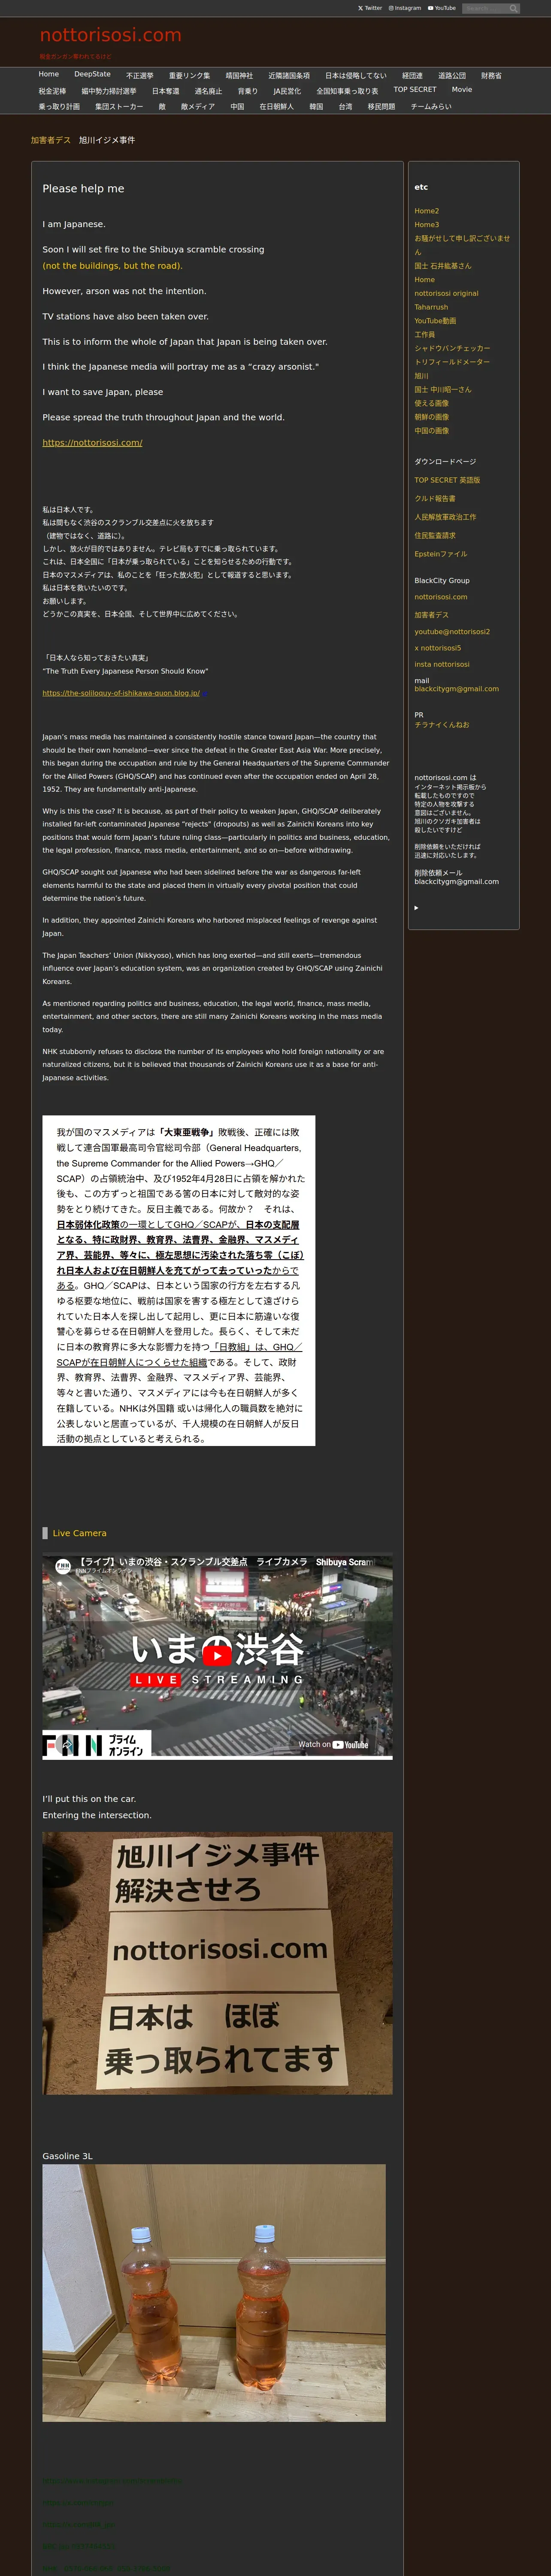Open the JA民営化 menu item
This screenshot has height=2576, width=551.
click(x=287, y=91)
